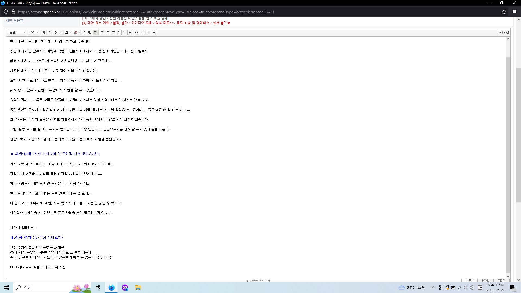The image size is (521, 293).
Task: Insert special character symbol
Action: (143, 32)
